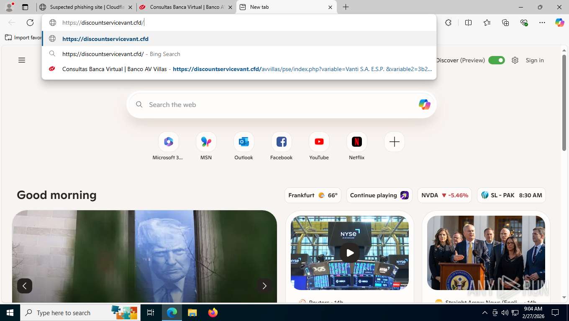Open the MSN shortcut
Screen dimensions: 569x321
click(x=206, y=146)
